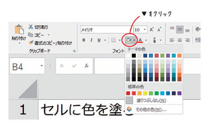Toggle italic formatting (I)
Screen dimensions: 210x125
pos(91,40)
